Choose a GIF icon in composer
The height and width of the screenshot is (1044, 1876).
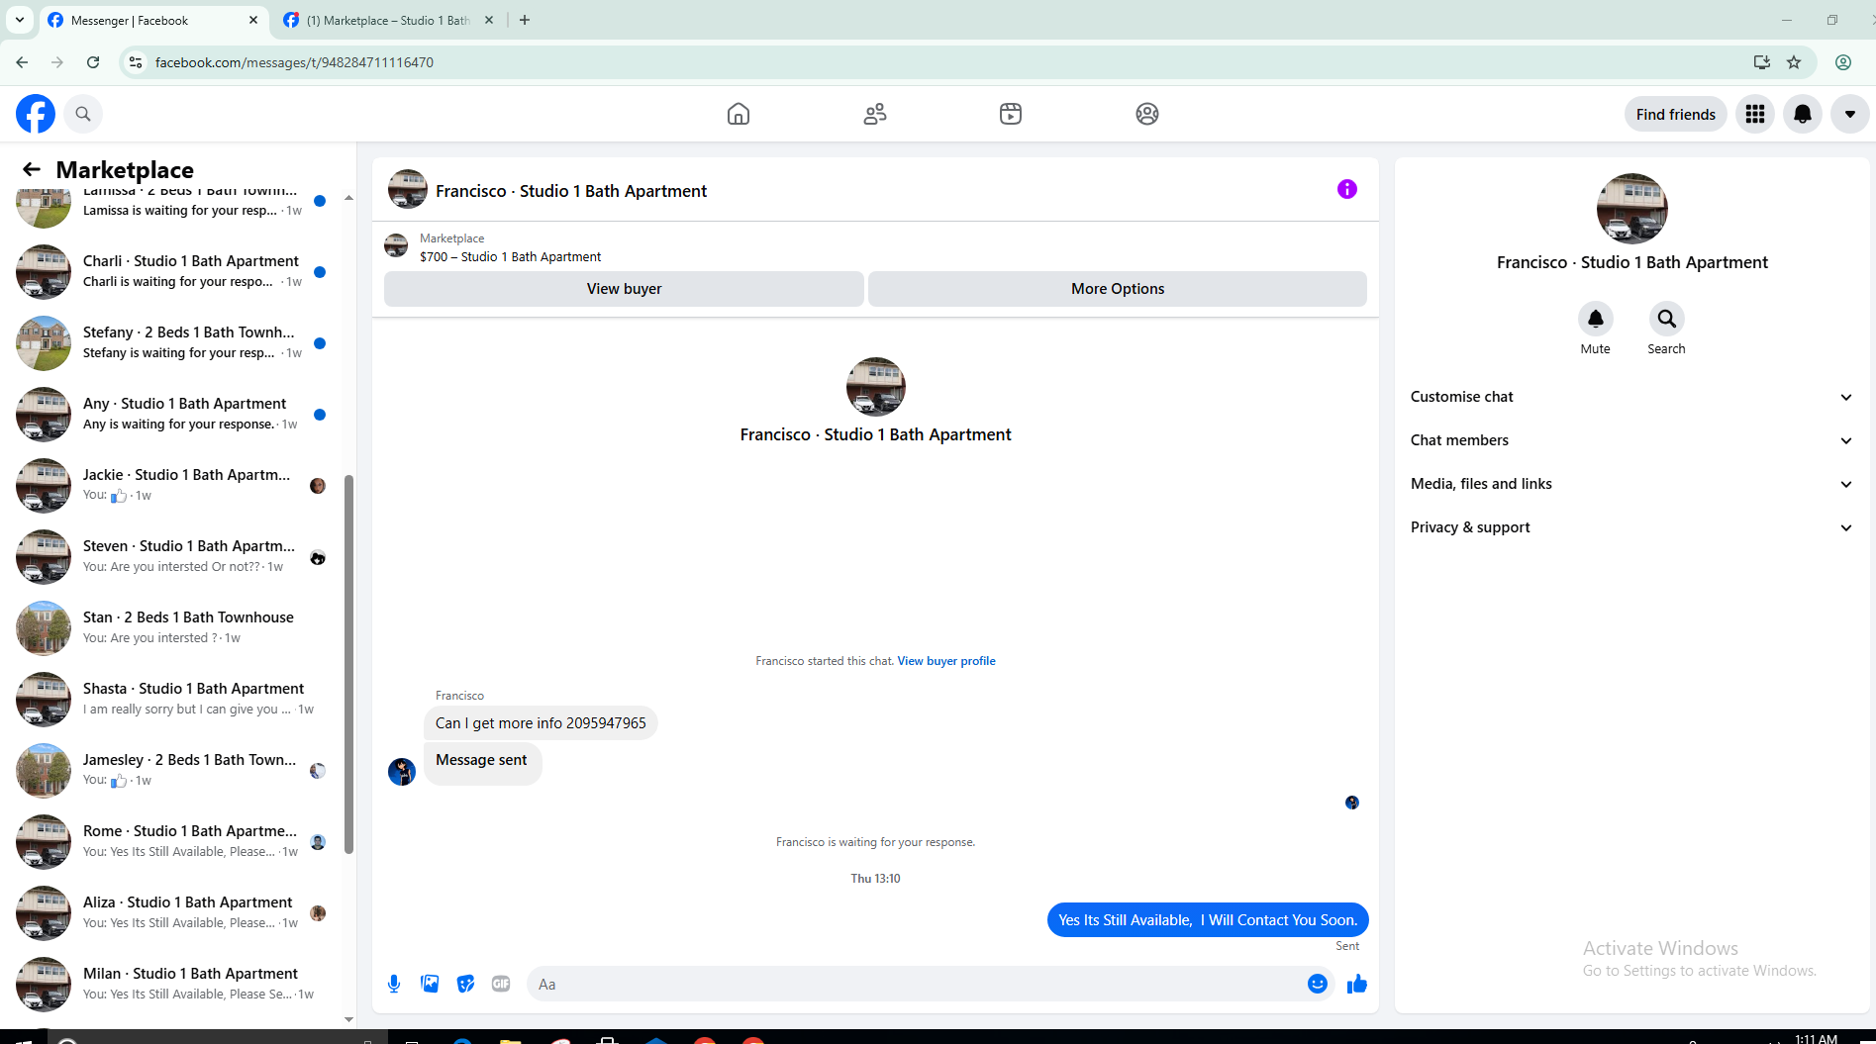(x=501, y=984)
